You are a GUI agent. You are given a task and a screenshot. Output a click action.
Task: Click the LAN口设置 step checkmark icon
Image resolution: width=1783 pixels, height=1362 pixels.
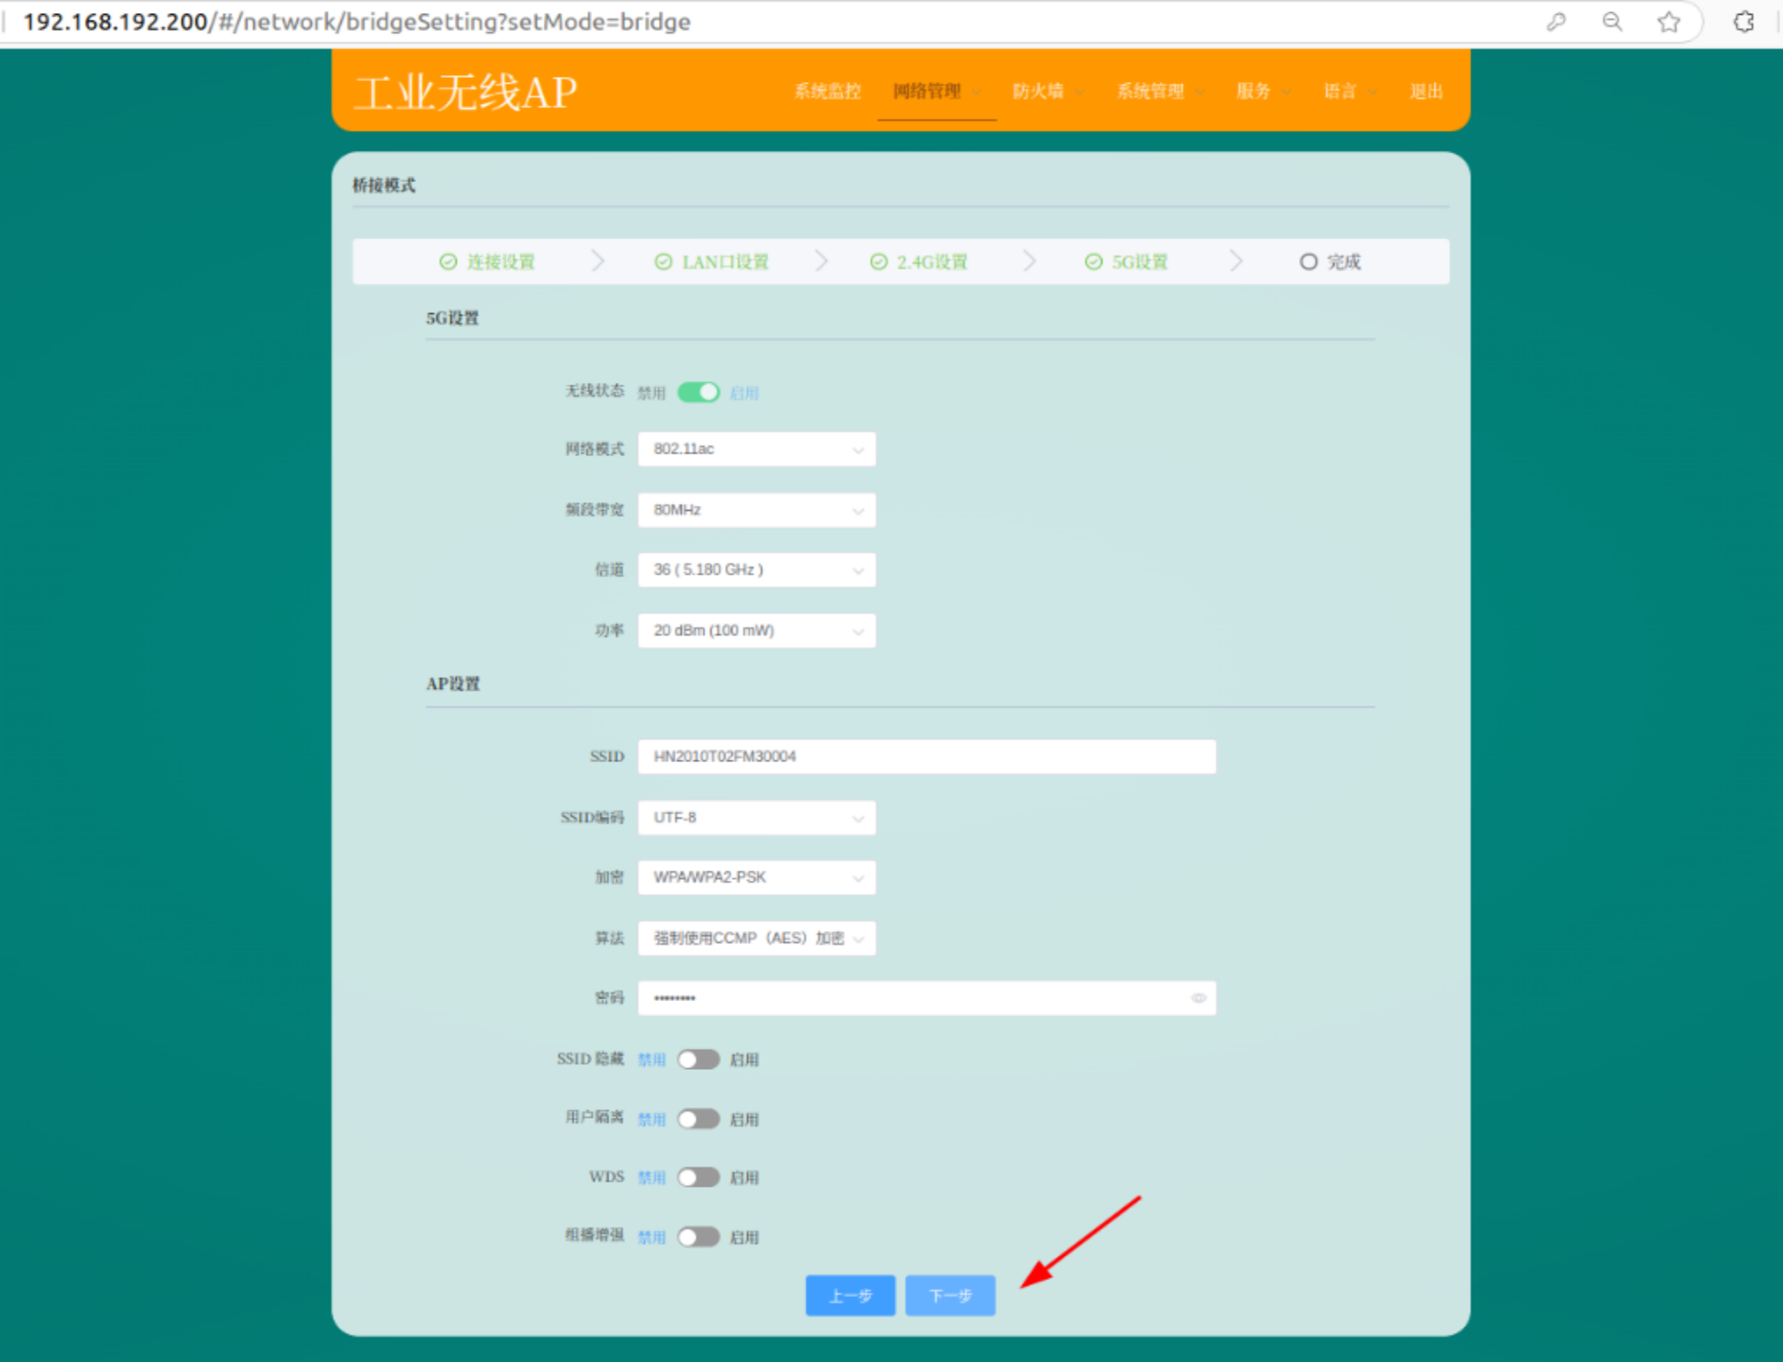[663, 262]
